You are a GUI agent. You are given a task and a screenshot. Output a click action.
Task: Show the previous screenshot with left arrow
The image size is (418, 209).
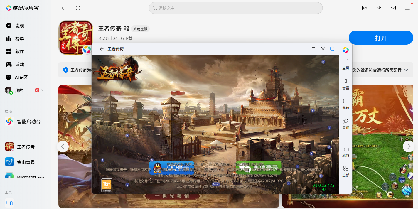(x=63, y=146)
